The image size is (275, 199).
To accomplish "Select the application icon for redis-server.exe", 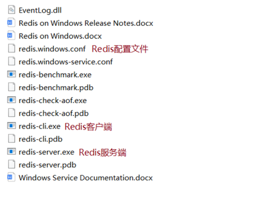I will [11, 152].
